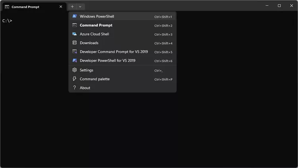Click the Command palette lightning icon
The image size is (298, 168).
click(x=75, y=79)
